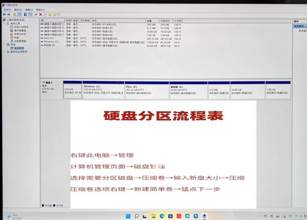Select the Windows (C:) row in volume list
The image size is (307, 220).
point(111,42)
